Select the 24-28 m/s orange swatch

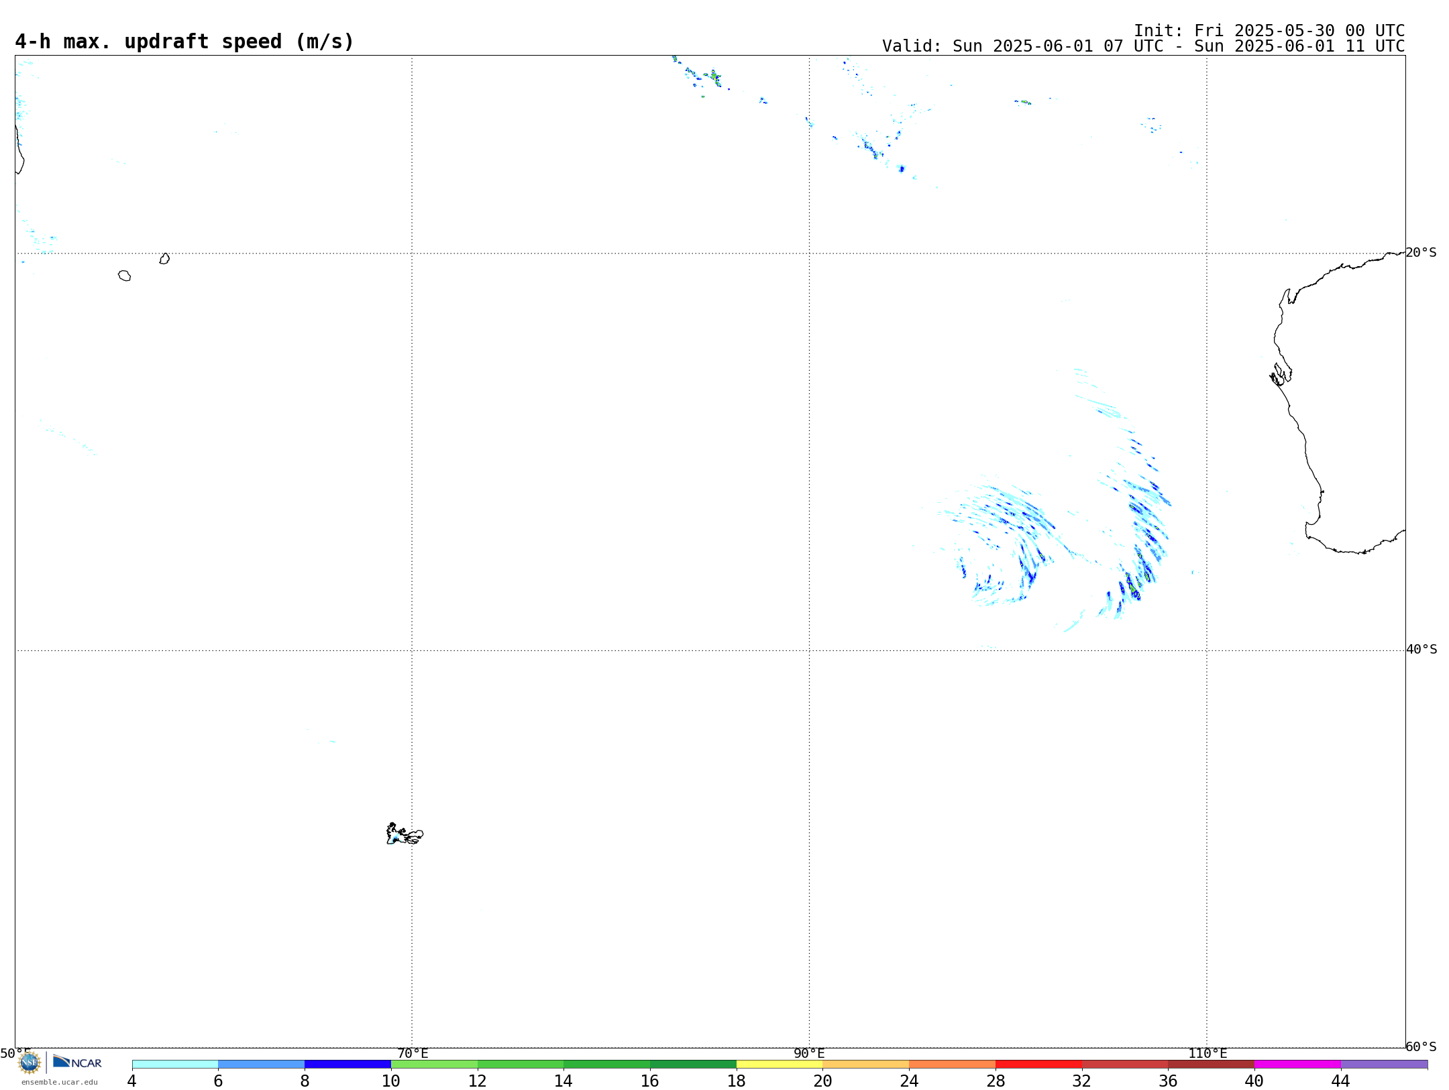coord(952,1065)
